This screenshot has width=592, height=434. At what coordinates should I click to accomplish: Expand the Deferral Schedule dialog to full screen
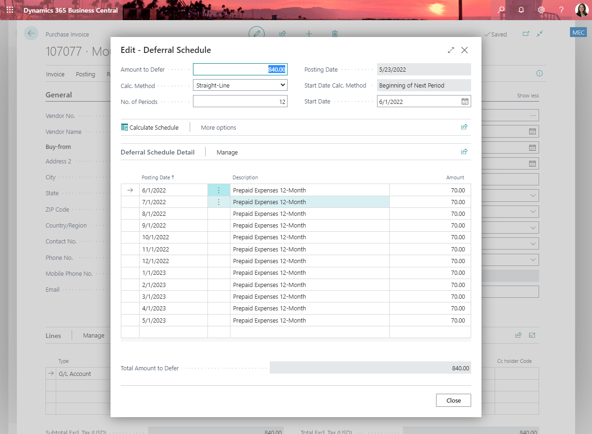click(x=451, y=50)
